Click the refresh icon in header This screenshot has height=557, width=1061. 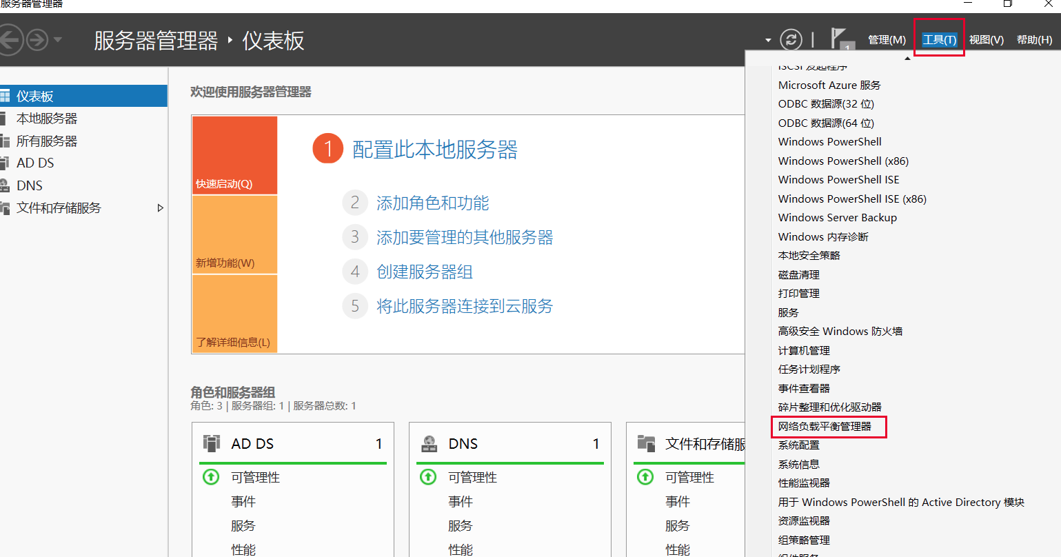coord(791,40)
